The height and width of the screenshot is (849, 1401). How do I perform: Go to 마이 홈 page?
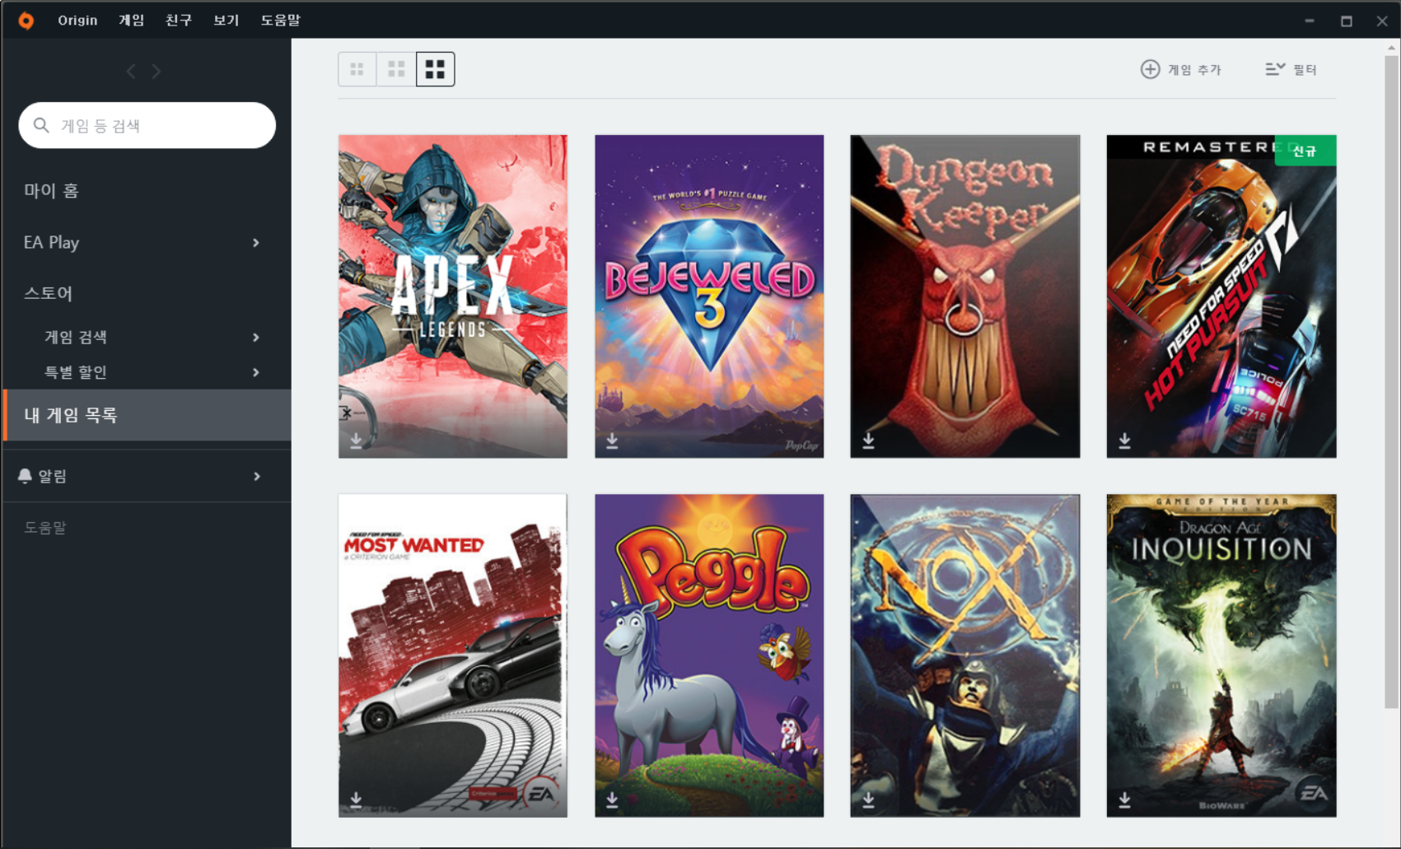coord(51,191)
